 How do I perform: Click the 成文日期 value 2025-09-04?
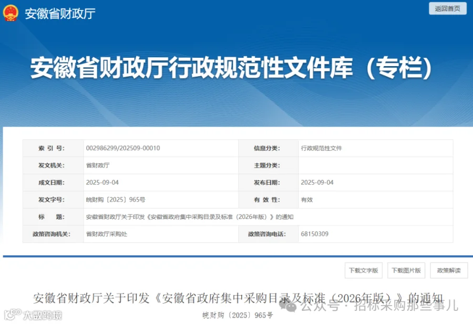(x=102, y=182)
